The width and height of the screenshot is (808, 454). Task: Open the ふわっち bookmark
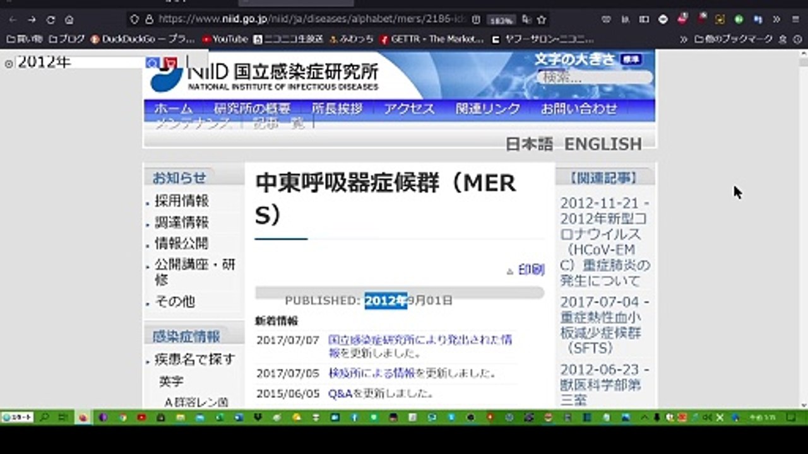(x=352, y=39)
